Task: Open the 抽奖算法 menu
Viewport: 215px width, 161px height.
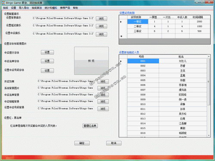Action: [x=37, y=8]
